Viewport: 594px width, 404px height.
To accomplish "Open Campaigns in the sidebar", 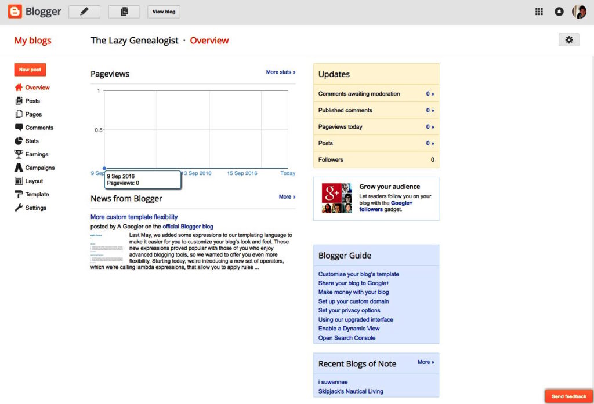I will tap(40, 168).
